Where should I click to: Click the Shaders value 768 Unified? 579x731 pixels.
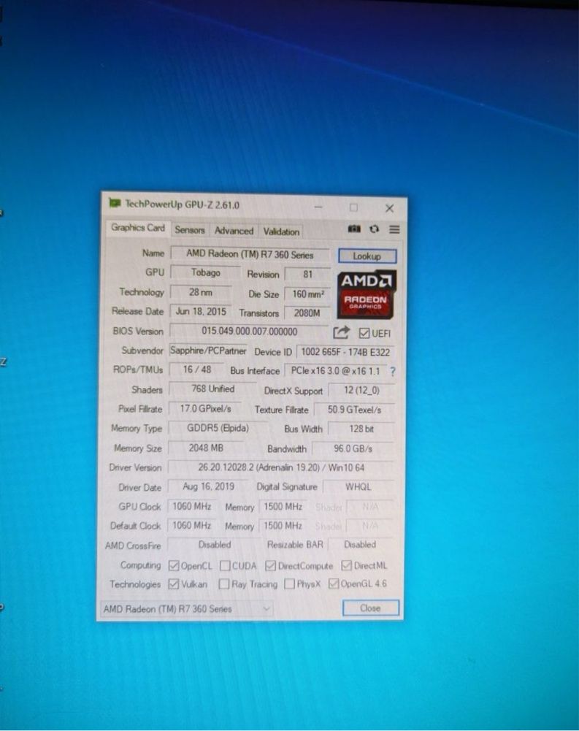coord(213,389)
